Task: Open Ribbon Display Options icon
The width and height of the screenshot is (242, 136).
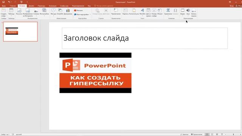Action: (230, 2)
